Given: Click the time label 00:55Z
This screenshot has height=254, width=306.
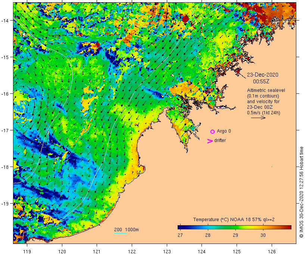Looking at the screenshot, I should [261, 81].
